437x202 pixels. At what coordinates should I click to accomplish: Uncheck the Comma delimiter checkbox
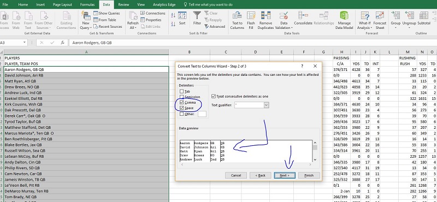(182, 102)
